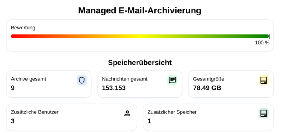Select the Archive gesamt label
283x133 pixels.
[x=28, y=79]
